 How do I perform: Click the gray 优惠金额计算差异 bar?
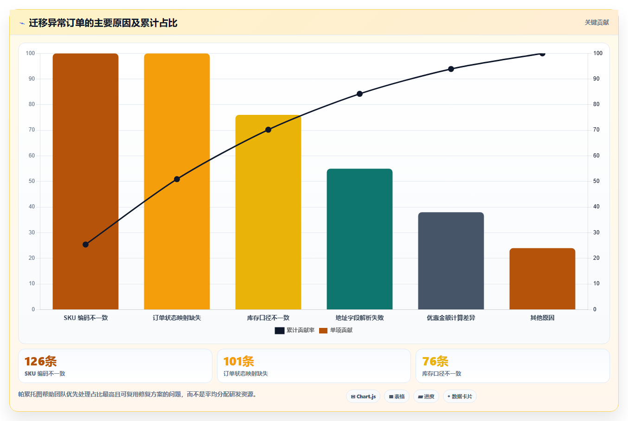coord(451,261)
